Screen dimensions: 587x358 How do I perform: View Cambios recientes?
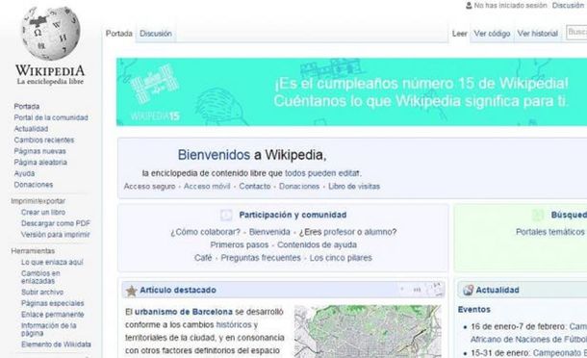point(44,141)
